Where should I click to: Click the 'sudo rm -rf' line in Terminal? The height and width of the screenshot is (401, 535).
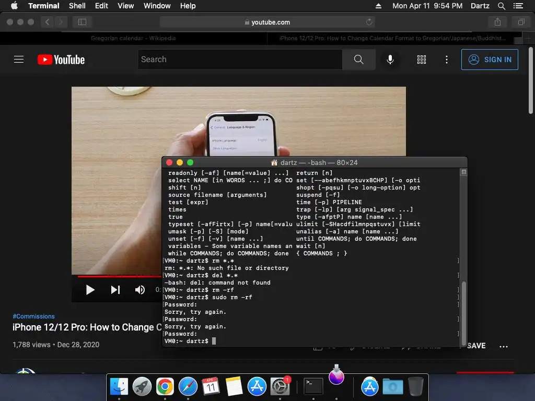click(208, 297)
